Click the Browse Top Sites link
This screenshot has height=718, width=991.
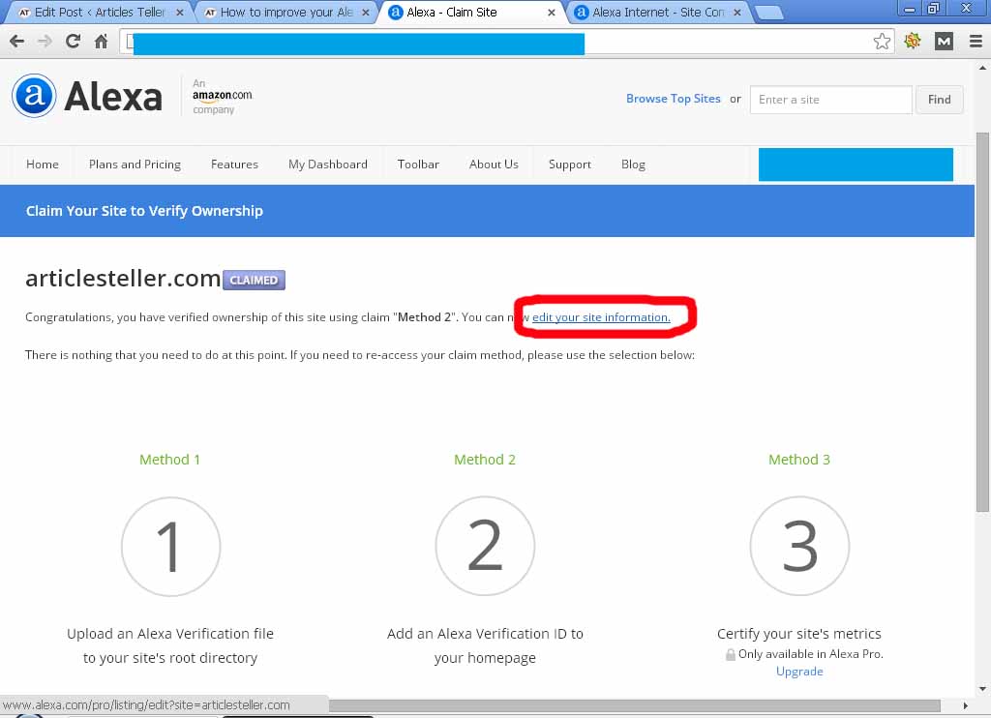pyautogui.click(x=674, y=99)
